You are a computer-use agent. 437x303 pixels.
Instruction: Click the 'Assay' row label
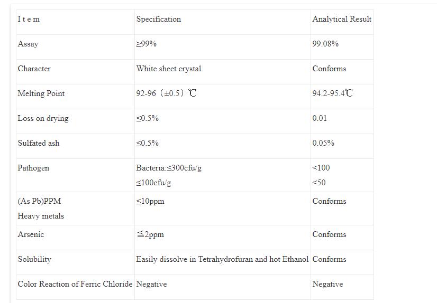(28, 44)
